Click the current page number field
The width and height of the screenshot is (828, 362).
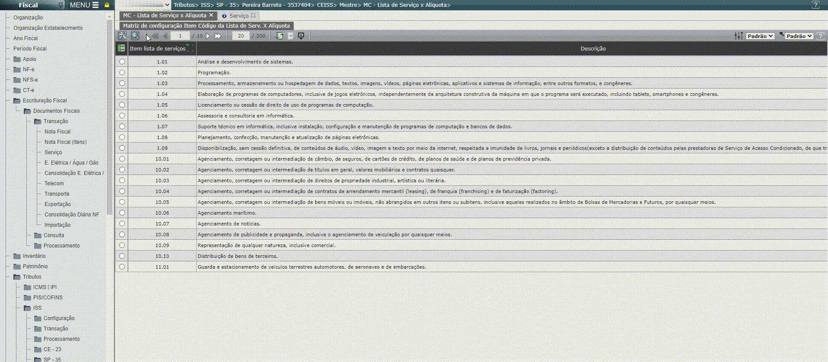click(180, 36)
